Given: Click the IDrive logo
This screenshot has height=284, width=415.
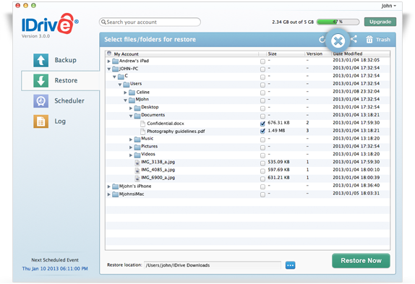Looking at the screenshot, I should (50, 24).
